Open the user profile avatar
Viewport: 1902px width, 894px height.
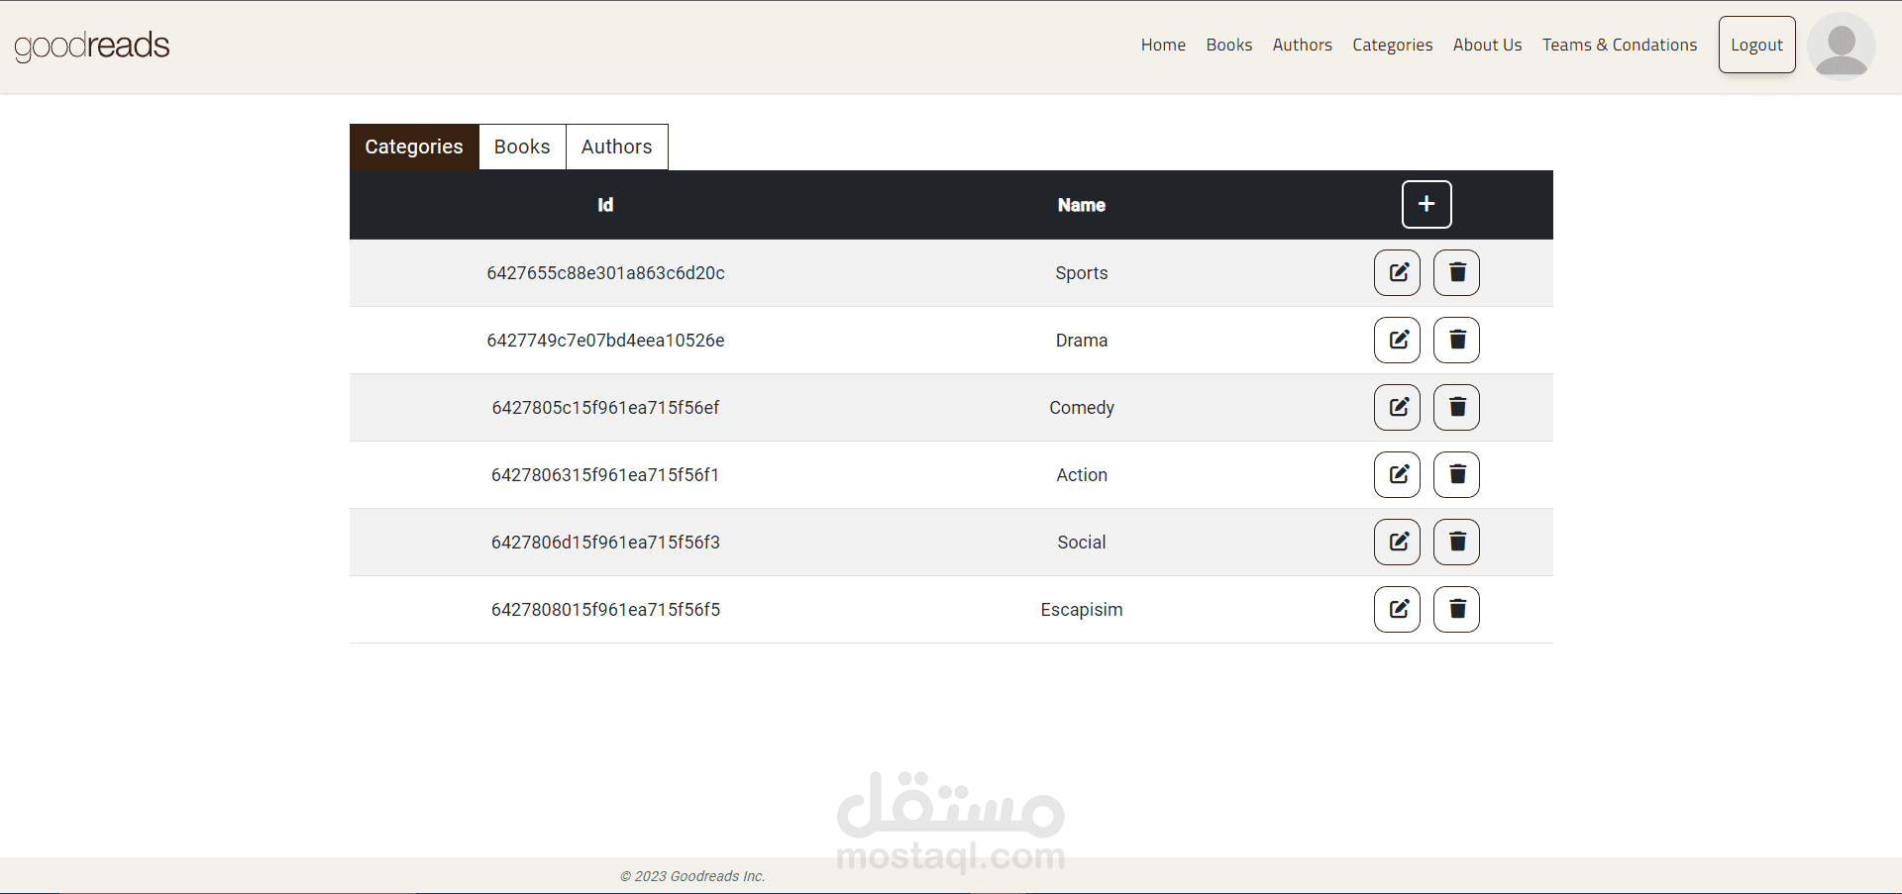tap(1841, 46)
